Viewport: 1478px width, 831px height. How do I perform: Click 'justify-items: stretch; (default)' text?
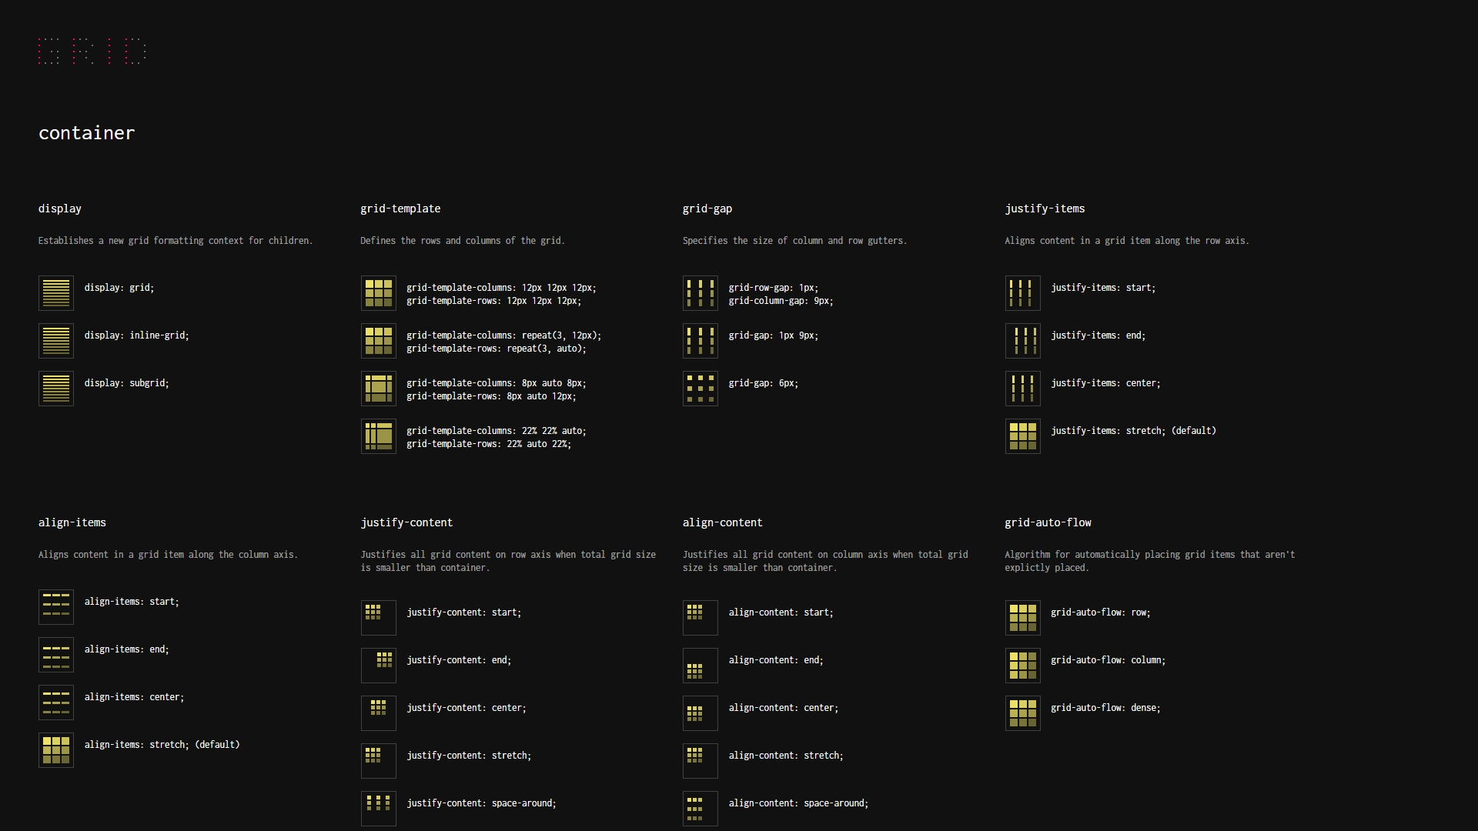[1134, 431]
